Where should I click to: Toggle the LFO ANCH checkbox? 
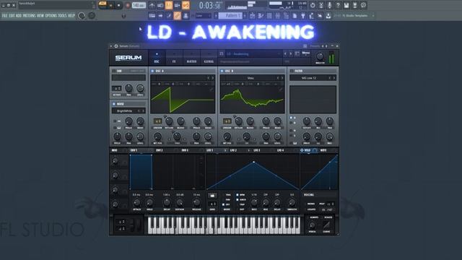pos(237,199)
